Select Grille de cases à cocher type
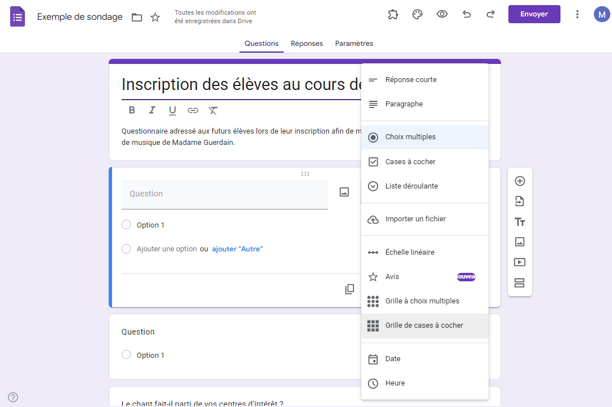This screenshot has height=407, width=612. [425, 325]
